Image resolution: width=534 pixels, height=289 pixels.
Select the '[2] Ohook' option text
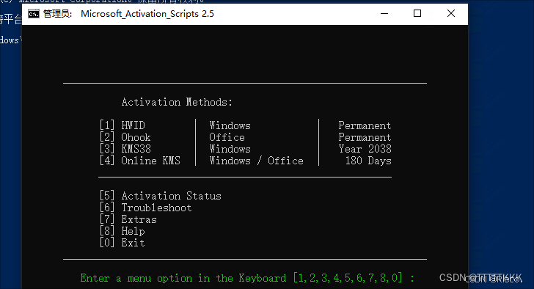click(x=125, y=137)
